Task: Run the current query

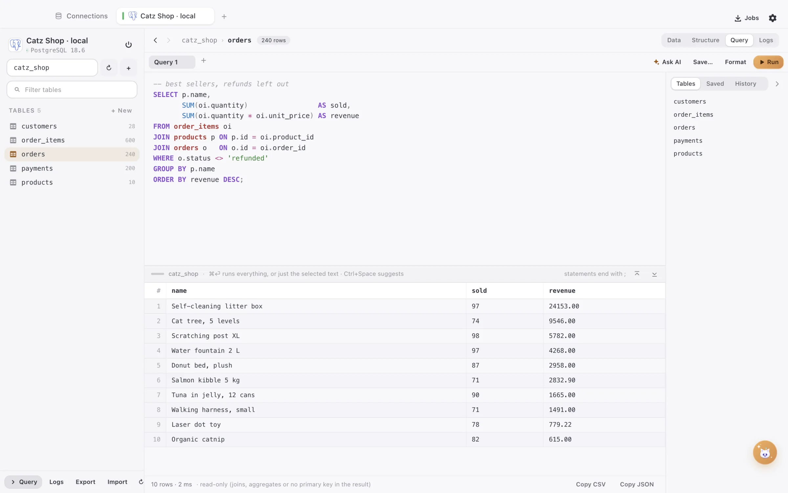Action: [x=768, y=62]
